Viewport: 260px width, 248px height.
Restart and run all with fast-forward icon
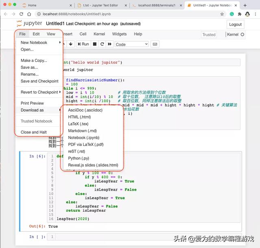pos(110,44)
